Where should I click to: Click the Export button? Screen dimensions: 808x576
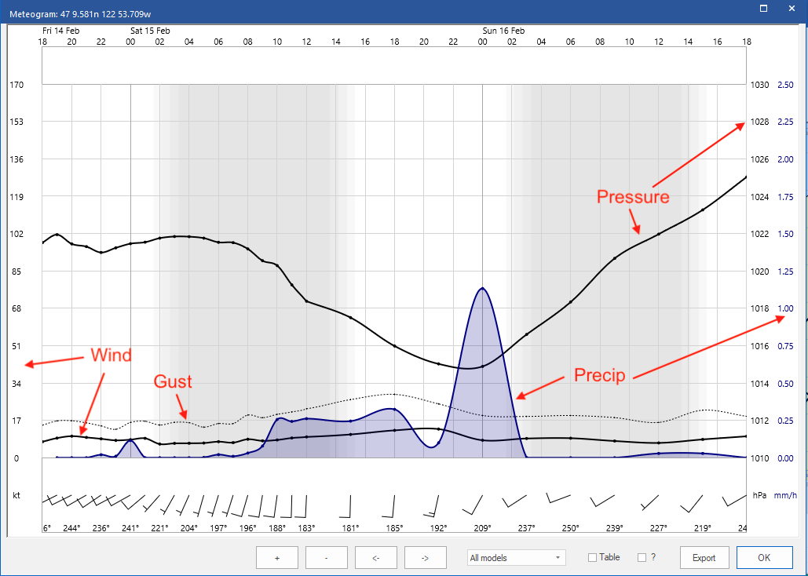click(704, 557)
